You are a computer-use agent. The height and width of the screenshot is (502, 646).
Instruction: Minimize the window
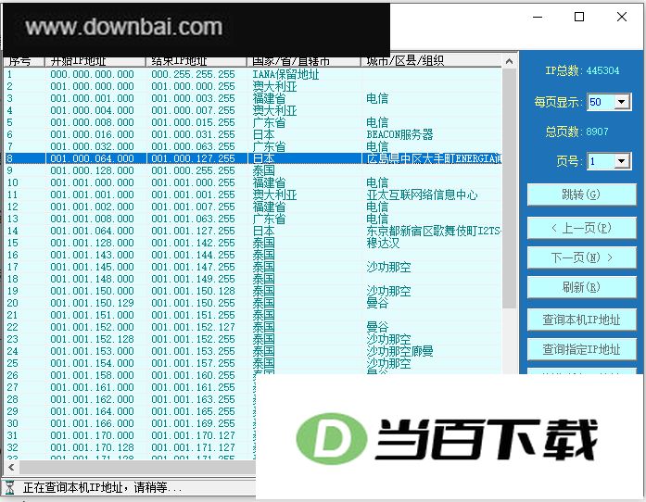click(538, 17)
